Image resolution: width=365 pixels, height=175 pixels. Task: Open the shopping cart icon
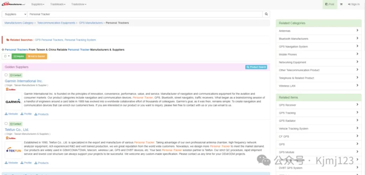coord(341,4)
